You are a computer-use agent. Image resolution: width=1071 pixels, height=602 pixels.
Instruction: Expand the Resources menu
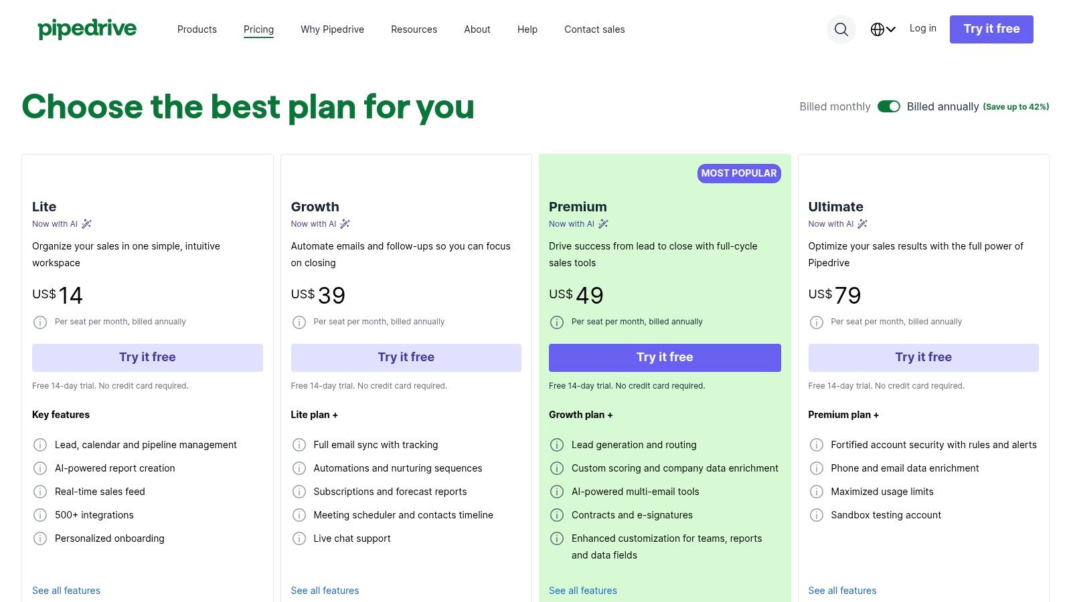414,29
